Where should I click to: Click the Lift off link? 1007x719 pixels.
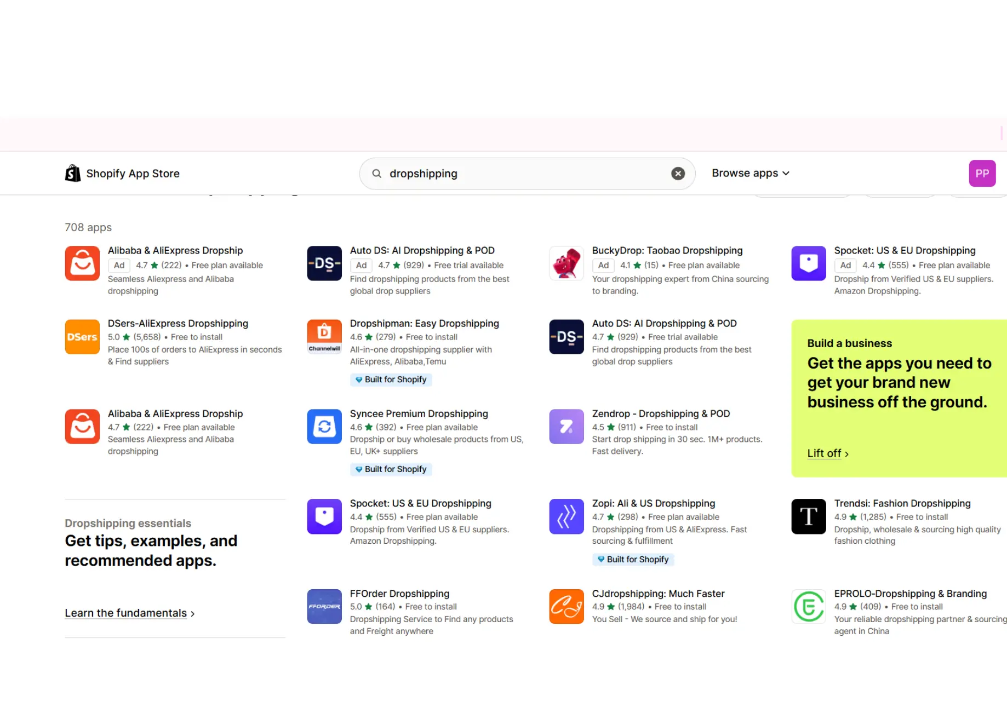point(828,453)
